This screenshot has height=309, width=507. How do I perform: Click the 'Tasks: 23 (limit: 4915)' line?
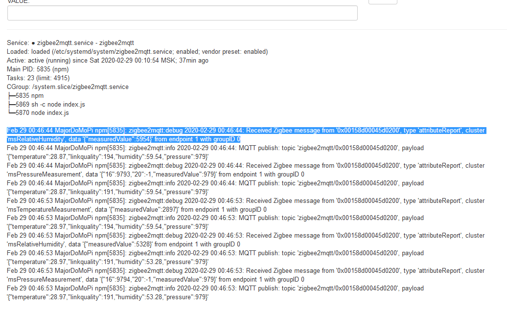(x=38, y=78)
